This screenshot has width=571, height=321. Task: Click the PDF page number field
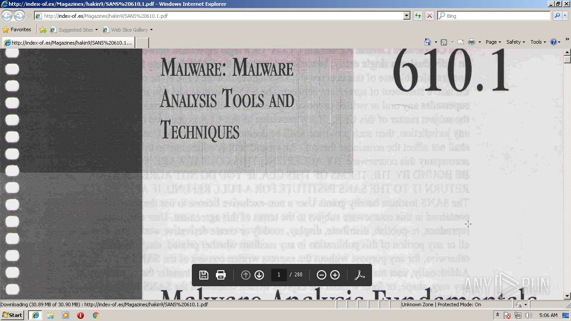[x=279, y=275]
